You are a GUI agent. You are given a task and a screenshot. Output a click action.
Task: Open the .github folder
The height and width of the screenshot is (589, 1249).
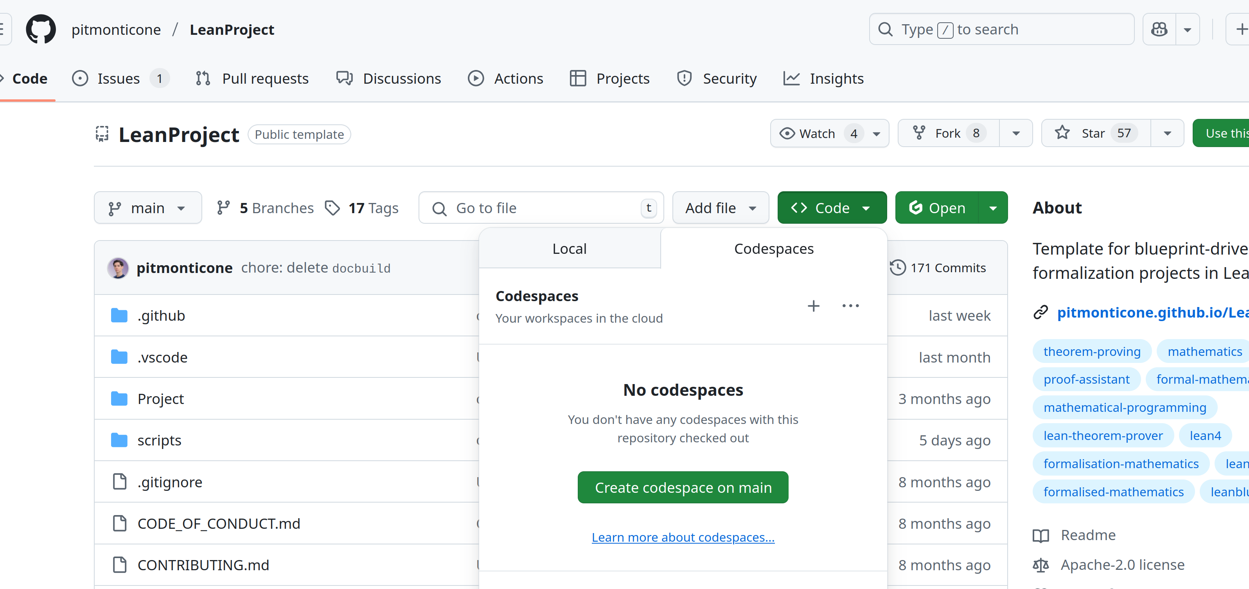coord(161,316)
